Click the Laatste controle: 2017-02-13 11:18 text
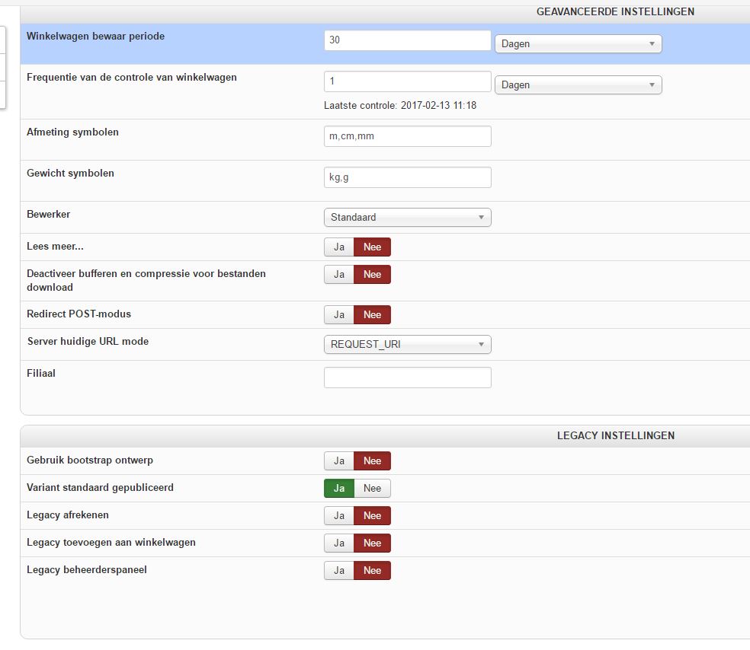The width and height of the screenshot is (750, 650). point(400,106)
